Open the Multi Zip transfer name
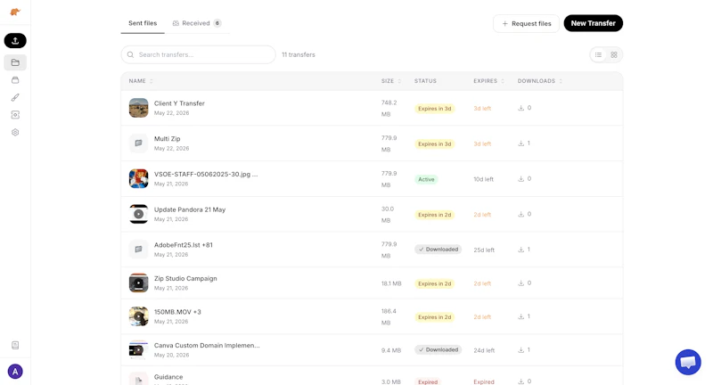The image size is (713, 385). coord(167,139)
